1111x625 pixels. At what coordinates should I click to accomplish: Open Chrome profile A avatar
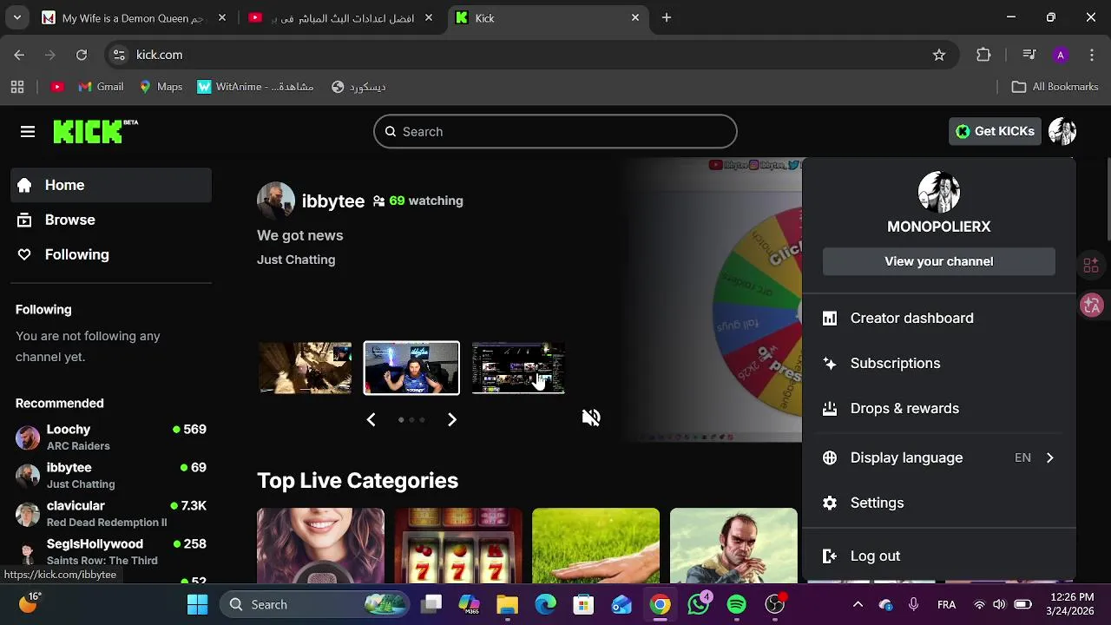point(1060,55)
